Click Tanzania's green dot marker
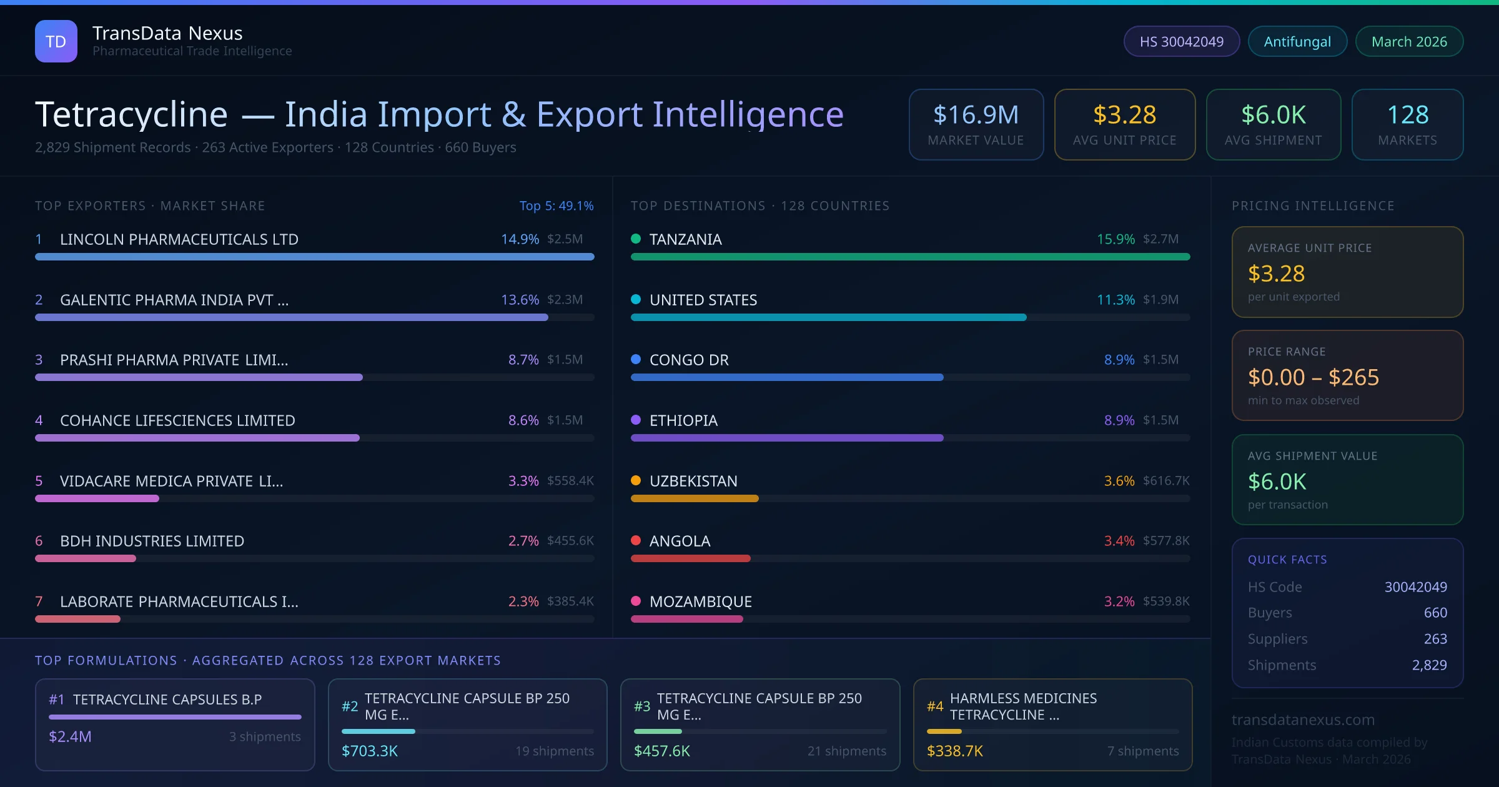 pyautogui.click(x=636, y=239)
